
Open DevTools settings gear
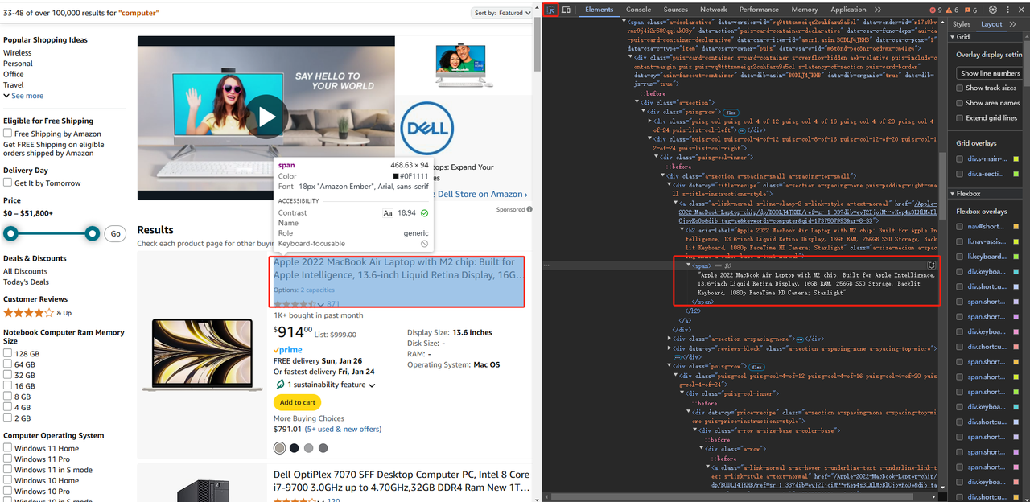993,10
